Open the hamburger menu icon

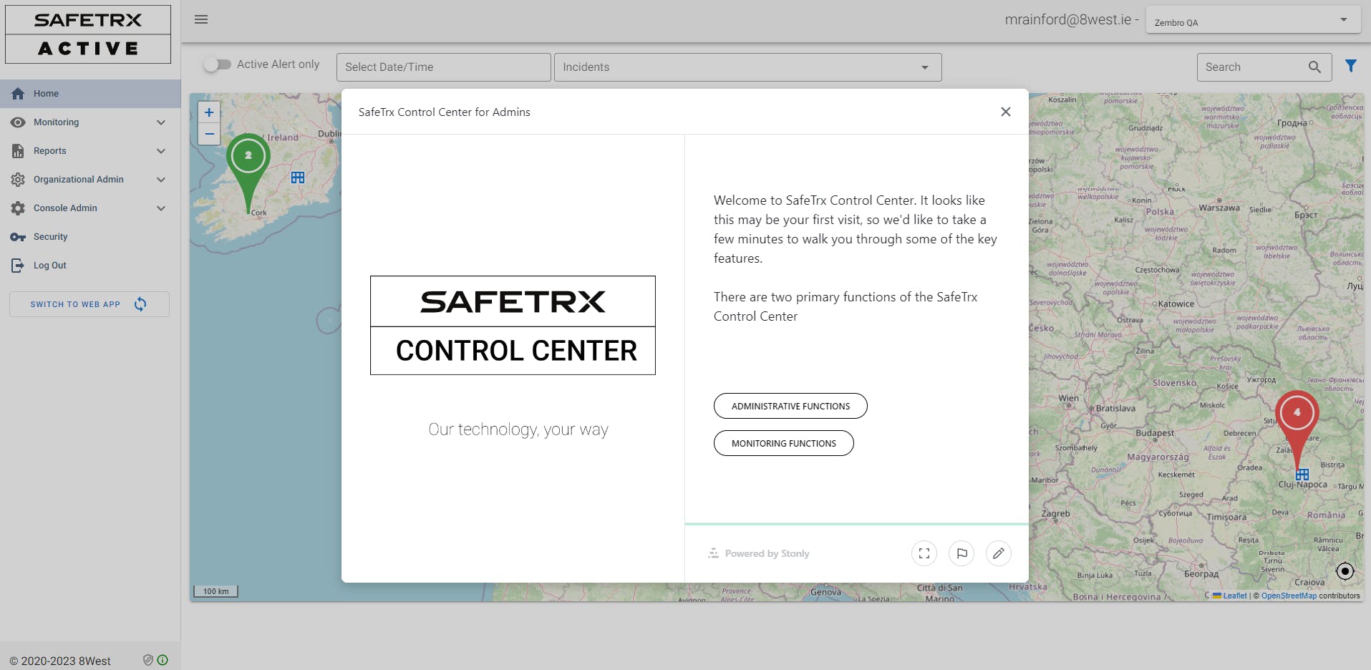point(201,19)
